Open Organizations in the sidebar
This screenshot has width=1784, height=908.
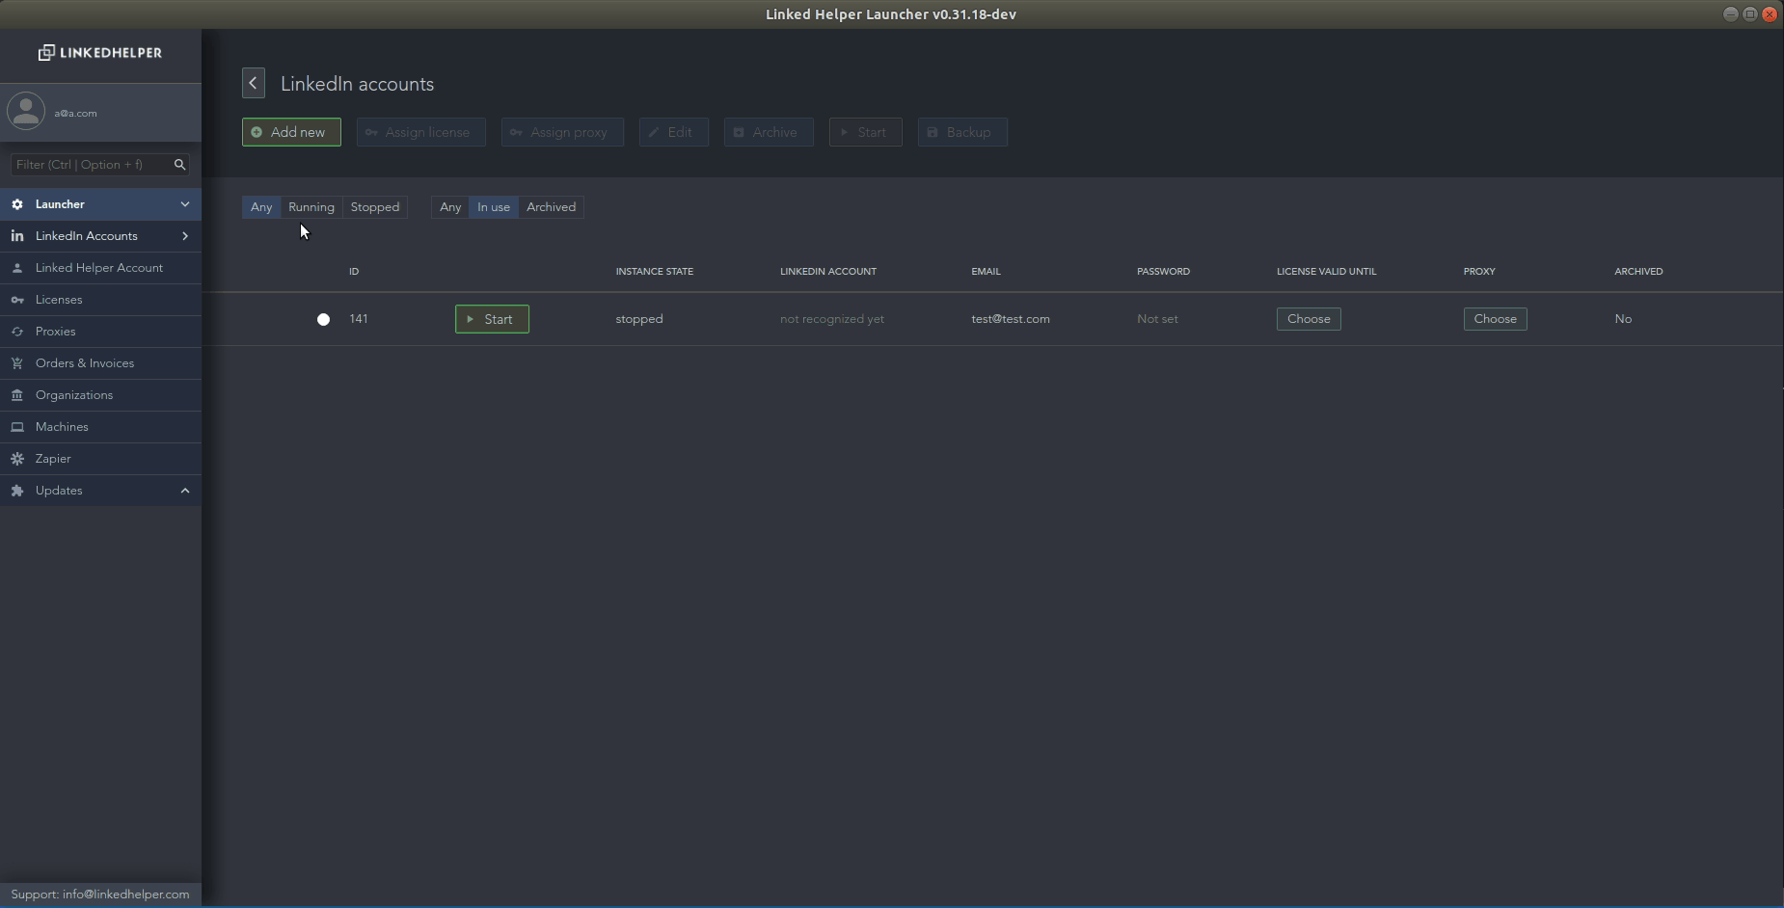(x=100, y=395)
